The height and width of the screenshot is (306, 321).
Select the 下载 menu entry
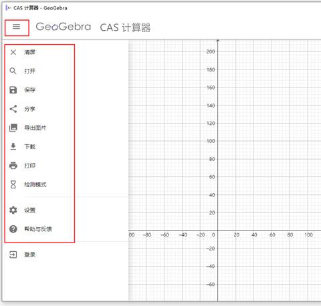coord(29,147)
